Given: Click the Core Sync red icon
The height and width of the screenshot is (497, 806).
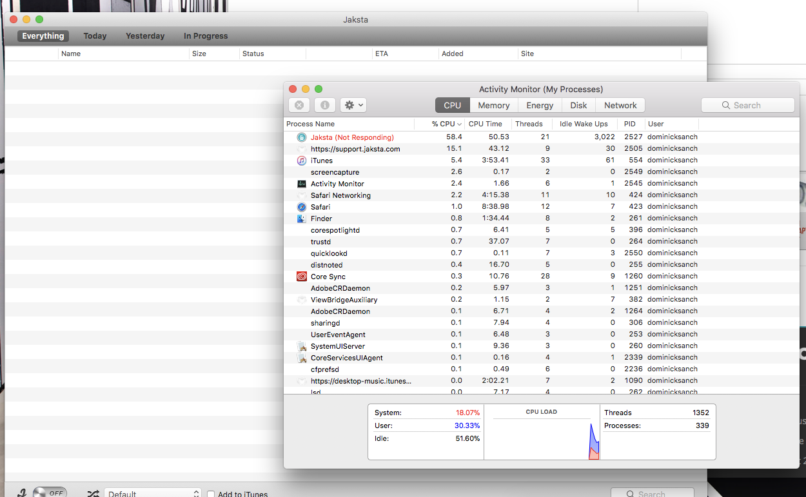Looking at the screenshot, I should click(x=301, y=277).
